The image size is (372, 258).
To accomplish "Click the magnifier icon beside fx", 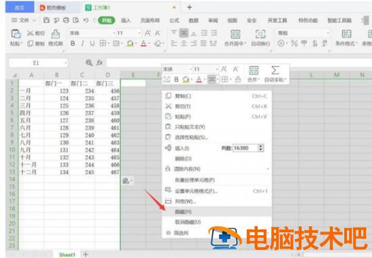I will [x=89, y=63].
